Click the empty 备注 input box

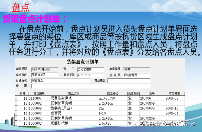91,86
